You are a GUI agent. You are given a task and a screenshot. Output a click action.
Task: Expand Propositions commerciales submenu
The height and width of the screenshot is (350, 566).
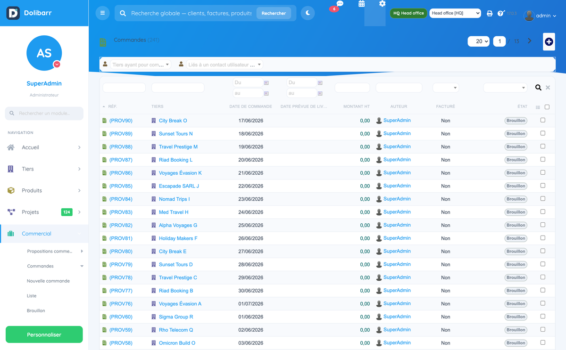pos(82,252)
